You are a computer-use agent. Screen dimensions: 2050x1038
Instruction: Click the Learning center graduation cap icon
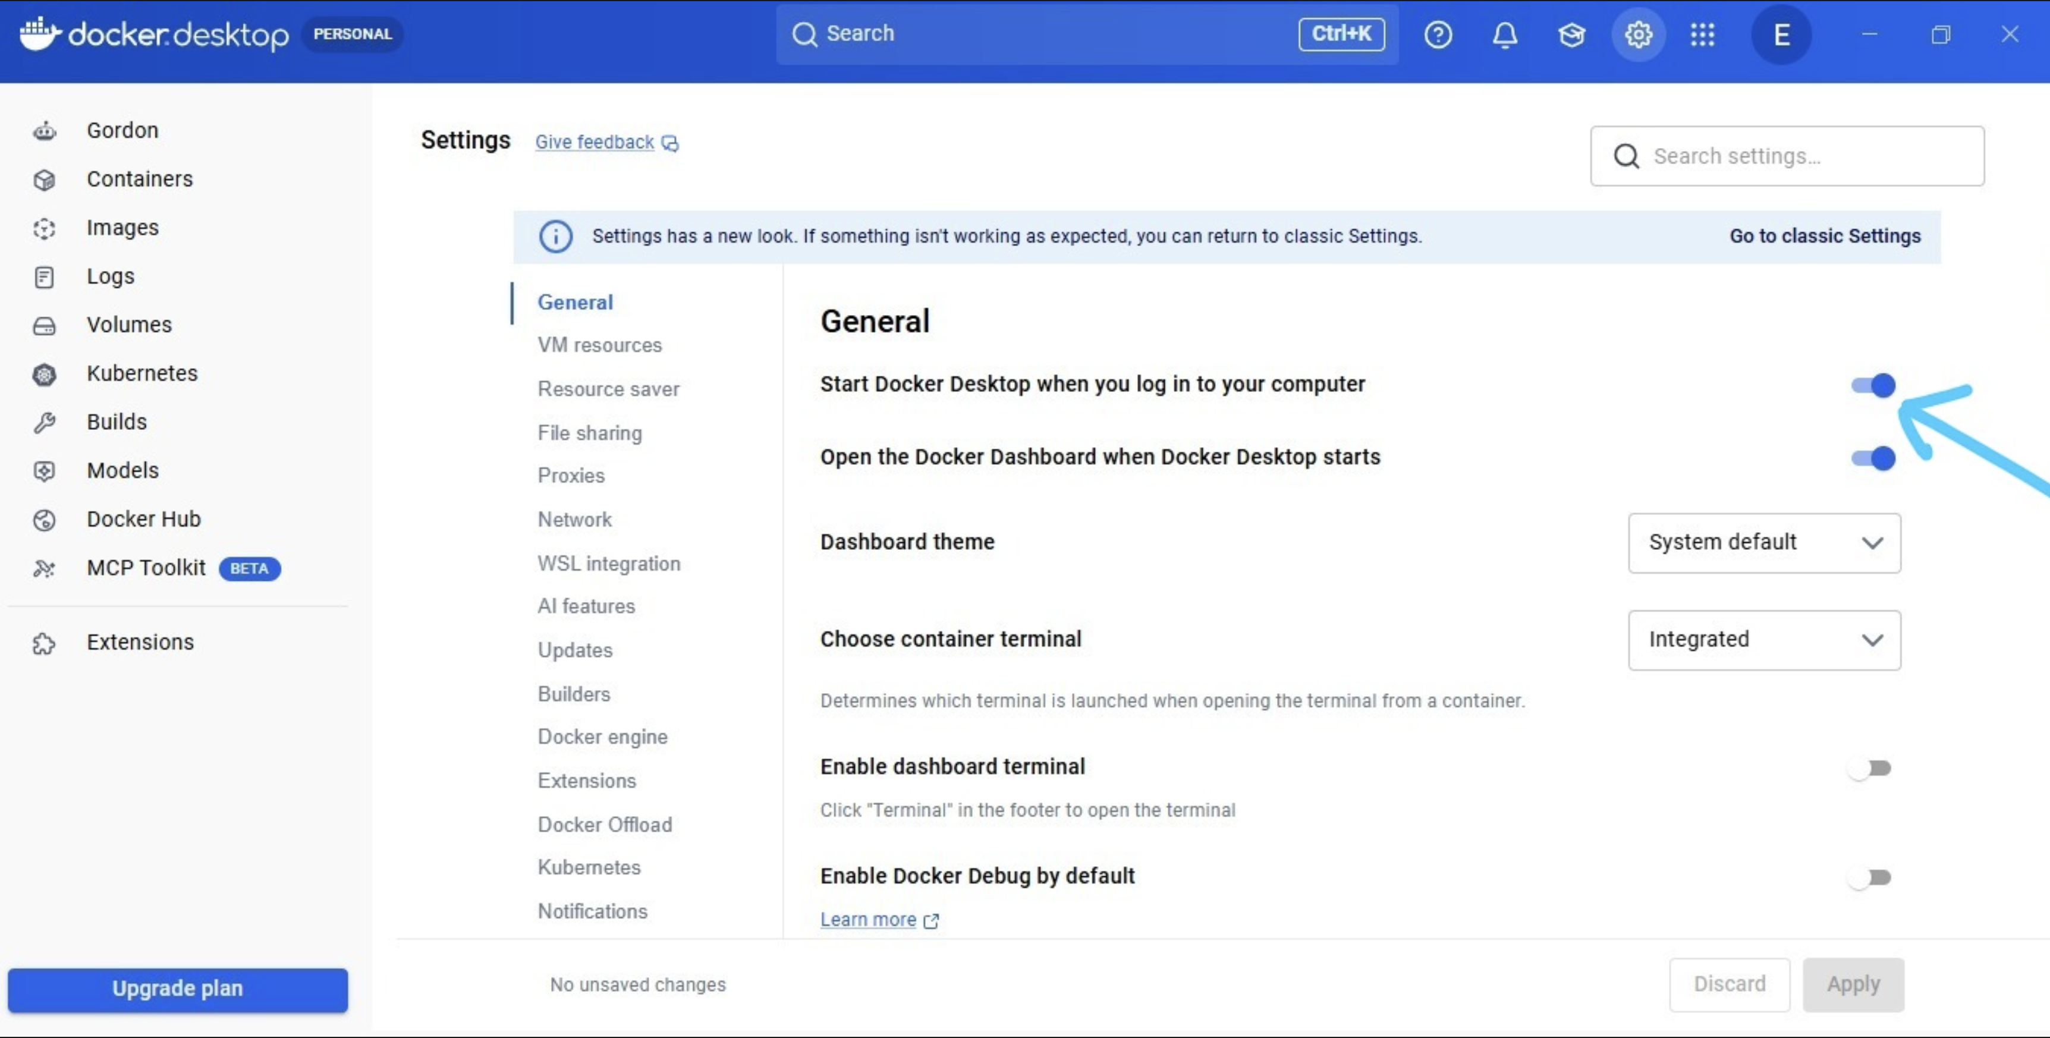click(x=1571, y=34)
